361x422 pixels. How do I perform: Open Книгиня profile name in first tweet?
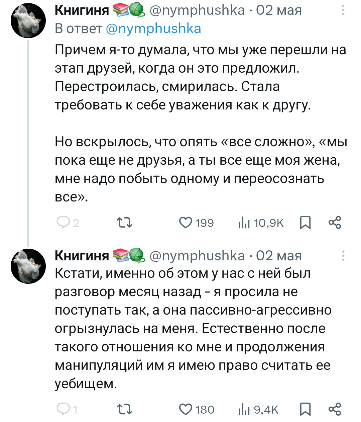(82, 11)
